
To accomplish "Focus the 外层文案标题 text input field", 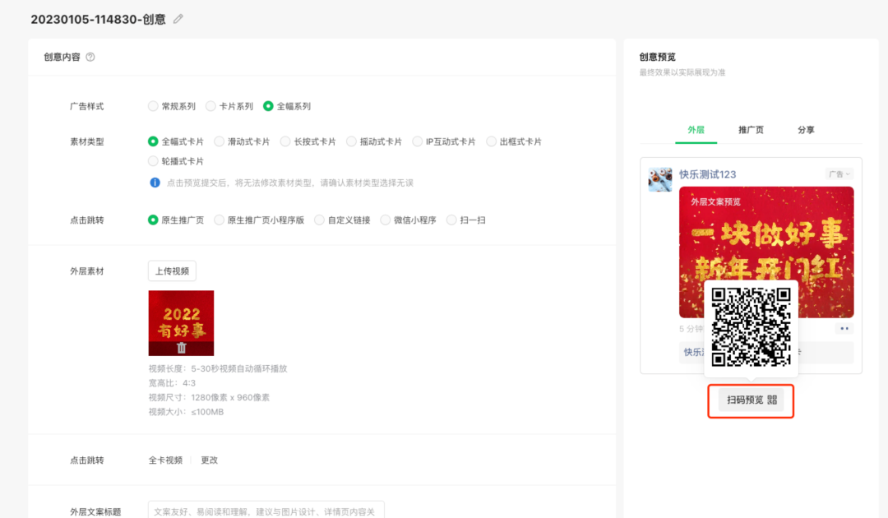I will (266, 511).
